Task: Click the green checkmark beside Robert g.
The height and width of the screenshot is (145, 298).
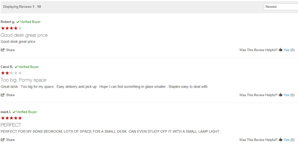Action: 18,22
